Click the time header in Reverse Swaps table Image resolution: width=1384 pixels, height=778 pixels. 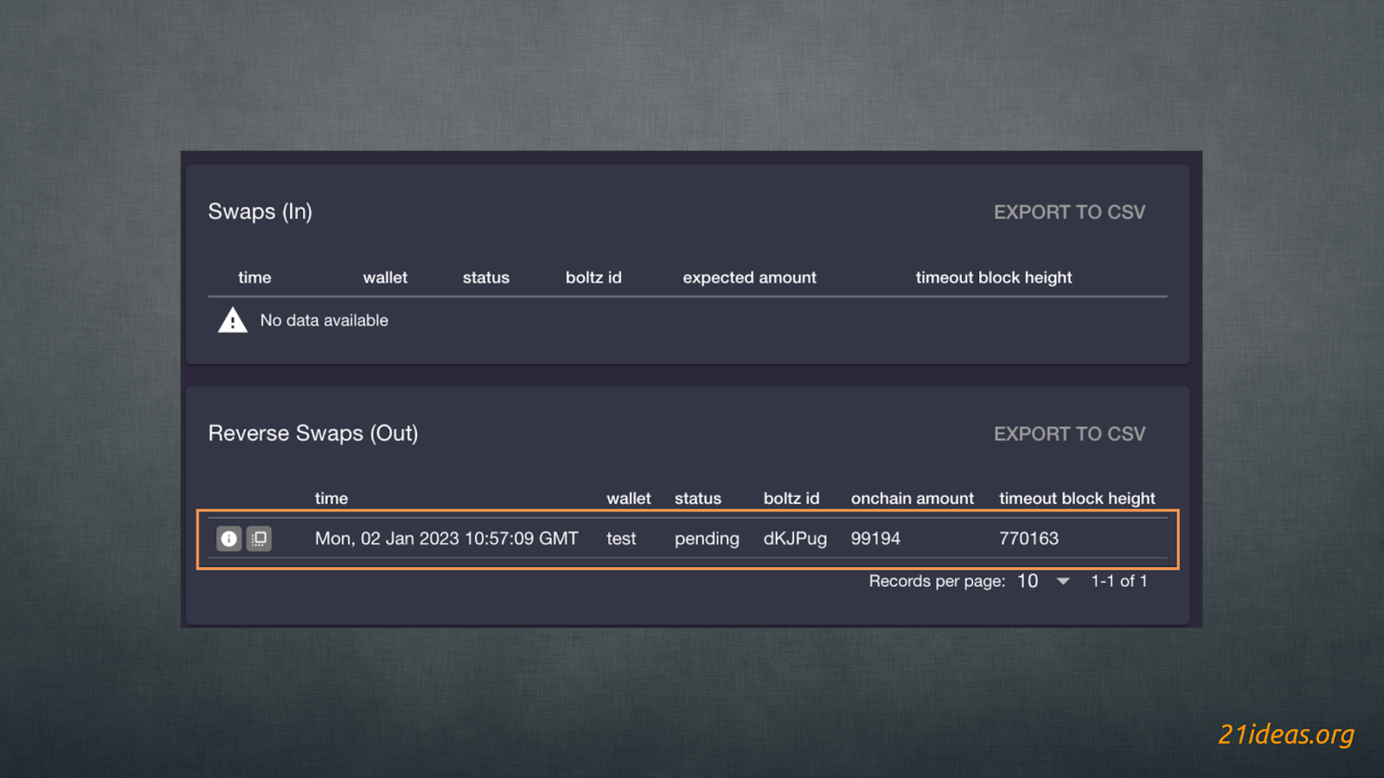pos(331,499)
